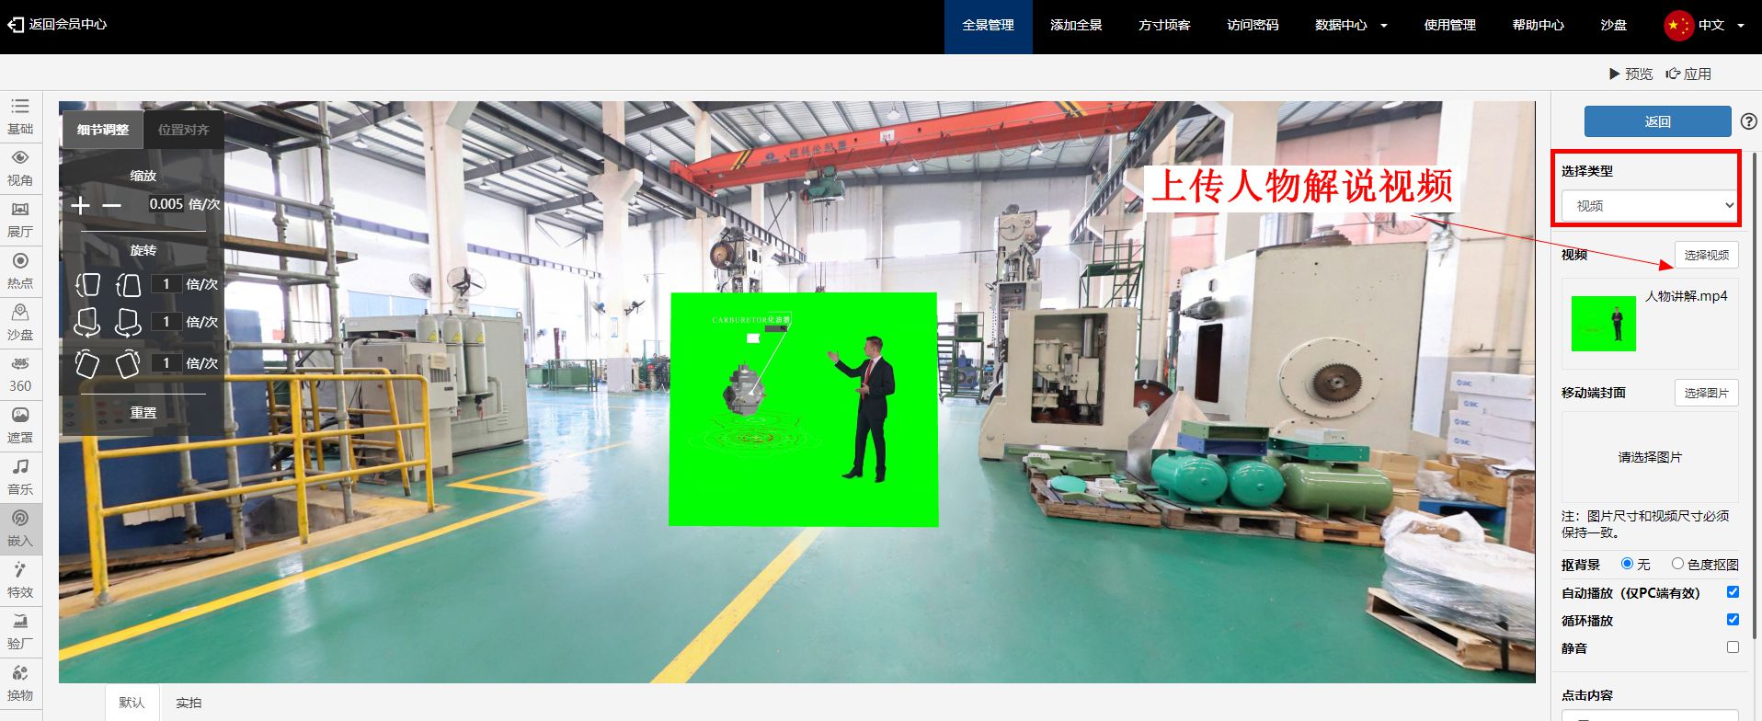
Task: Select the 色度抠图 chroma key radio button
Action: click(x=1677, y=564)
